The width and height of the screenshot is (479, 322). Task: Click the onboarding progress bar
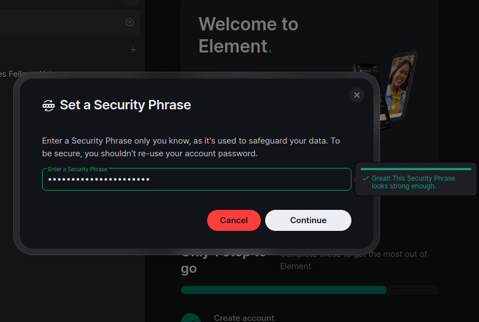click(x=309, y=290)
